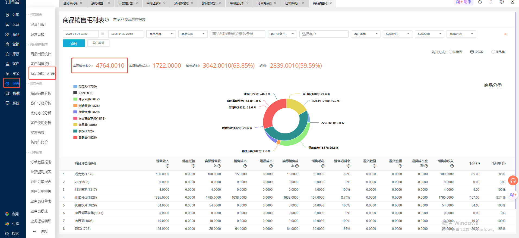The image size is (519, 238).
Task: Open the notification bell icon
Action: 491,2
